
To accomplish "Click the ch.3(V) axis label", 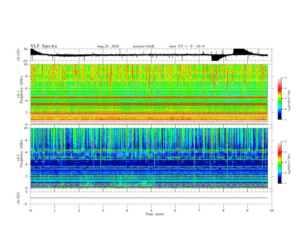I will click(x=19, y=198).
